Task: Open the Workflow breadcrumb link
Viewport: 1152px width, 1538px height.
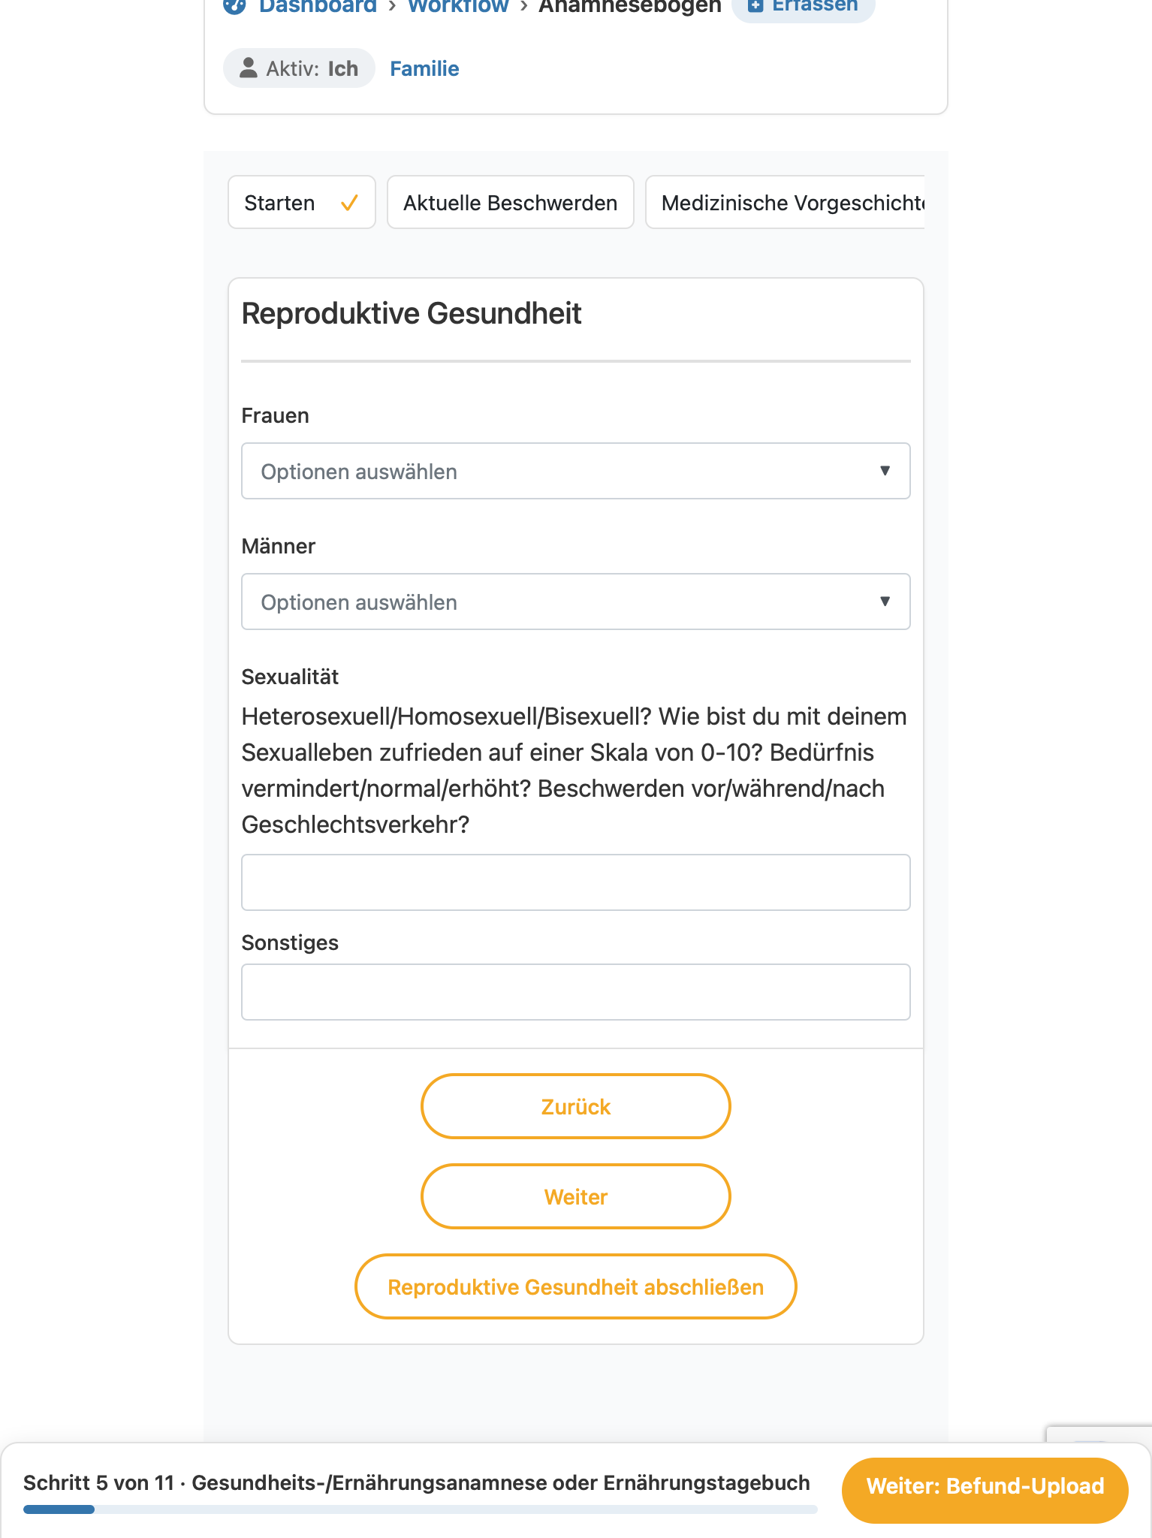Action: coord(458,6)
